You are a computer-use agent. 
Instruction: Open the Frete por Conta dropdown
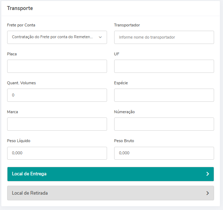(54, 37)
